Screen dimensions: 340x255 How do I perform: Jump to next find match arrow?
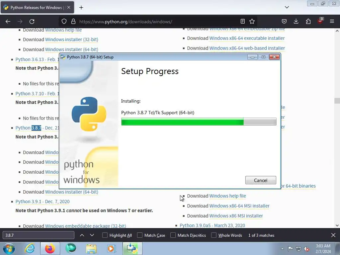point(92,235)
